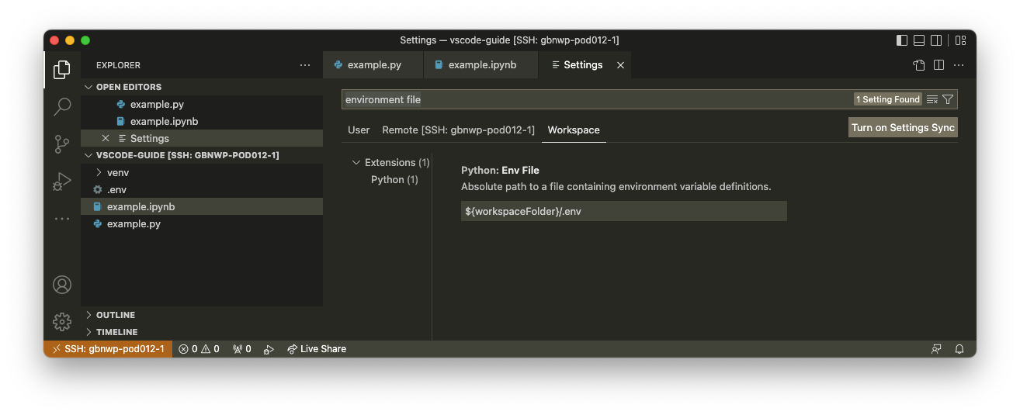Clear the settings search input
Viewport: 1020px width, 415px height.
[x=932, y=99]
